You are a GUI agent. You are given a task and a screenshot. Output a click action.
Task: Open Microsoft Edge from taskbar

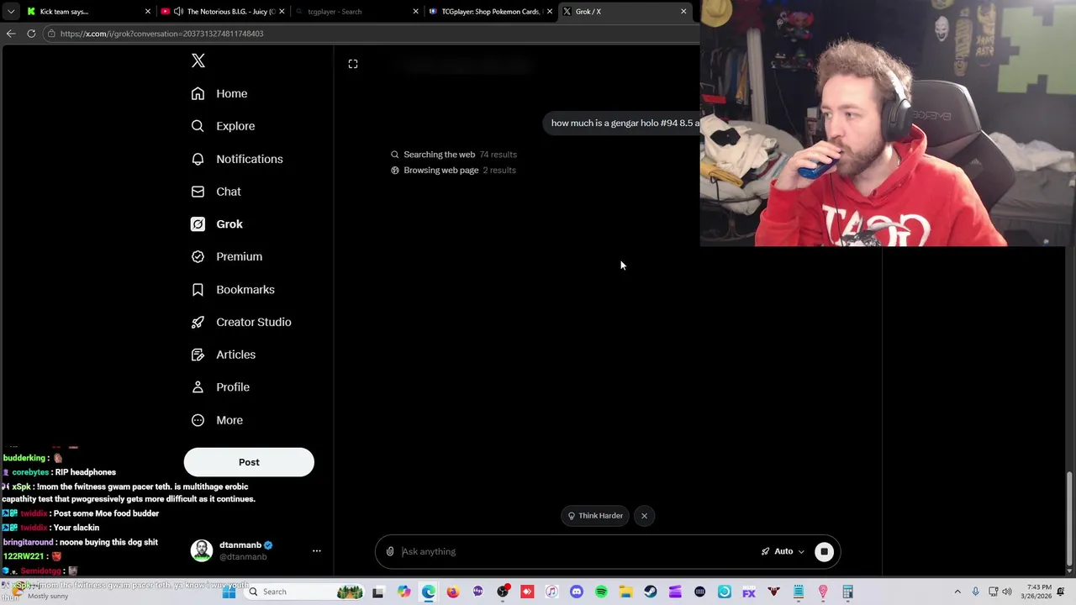click(x=429, y=592)
